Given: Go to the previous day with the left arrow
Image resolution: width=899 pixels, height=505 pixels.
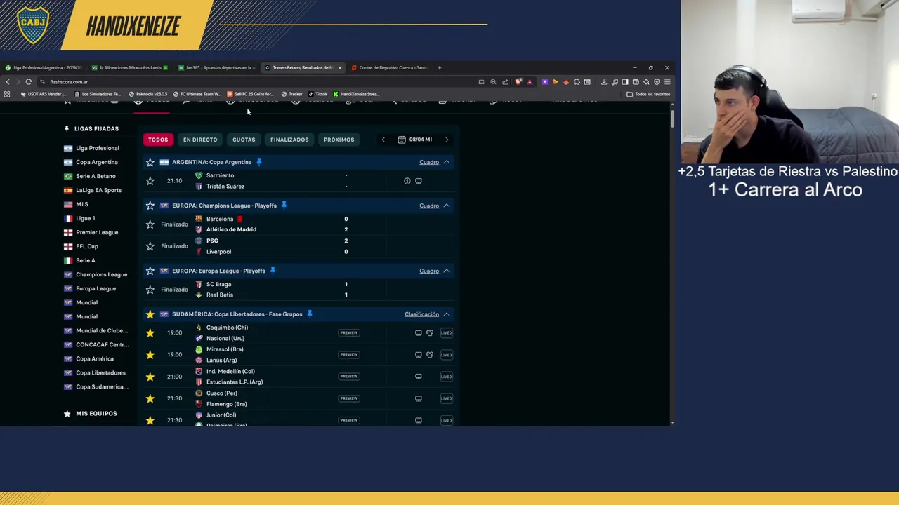Looking at the screenshot, I should (383, 140).
